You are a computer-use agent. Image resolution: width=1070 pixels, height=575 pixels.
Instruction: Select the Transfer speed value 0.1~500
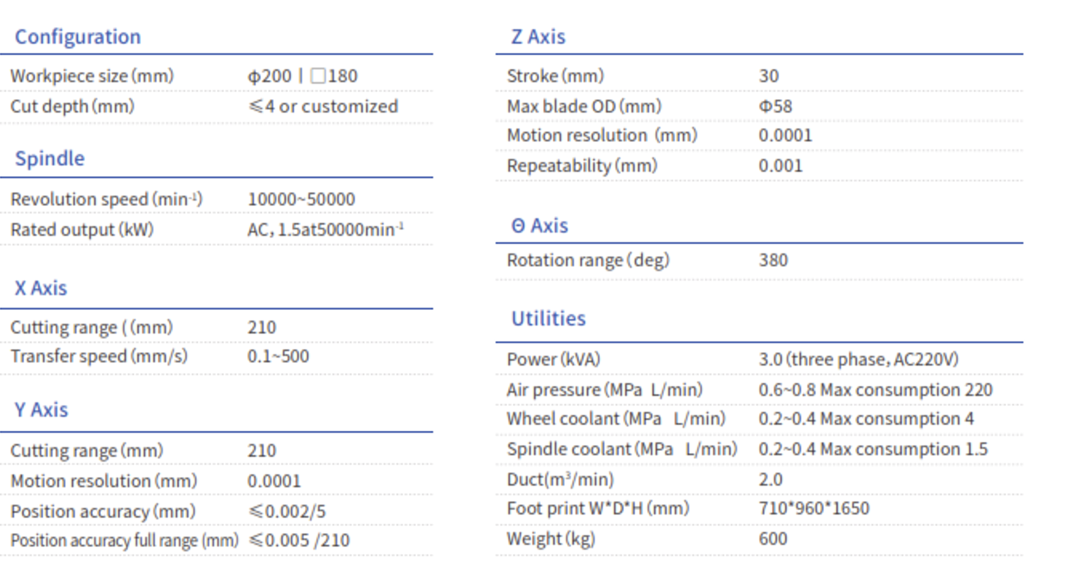[278, 356]
